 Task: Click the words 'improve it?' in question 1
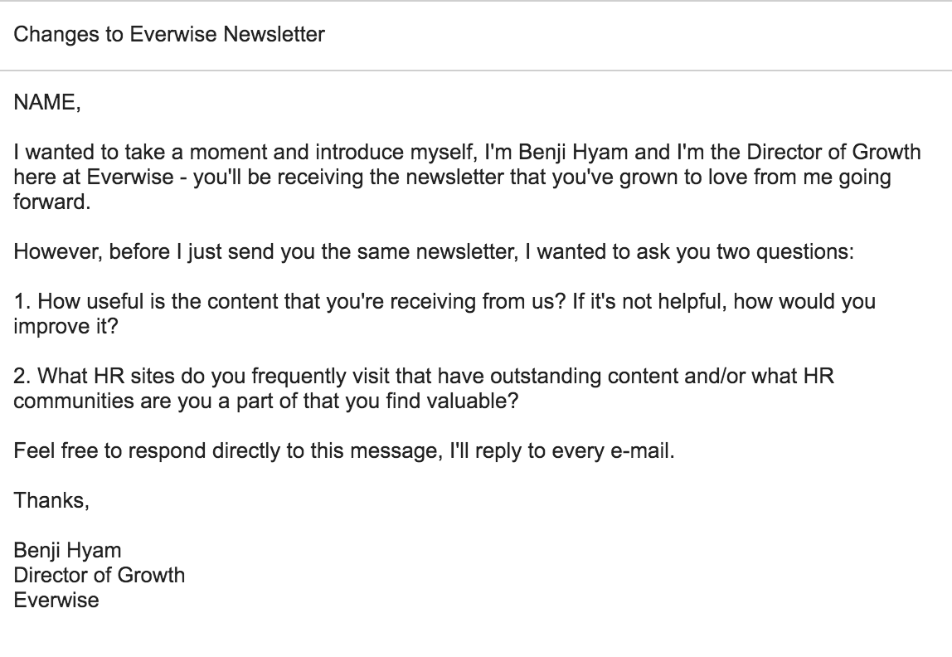click(x=66, y=327)
